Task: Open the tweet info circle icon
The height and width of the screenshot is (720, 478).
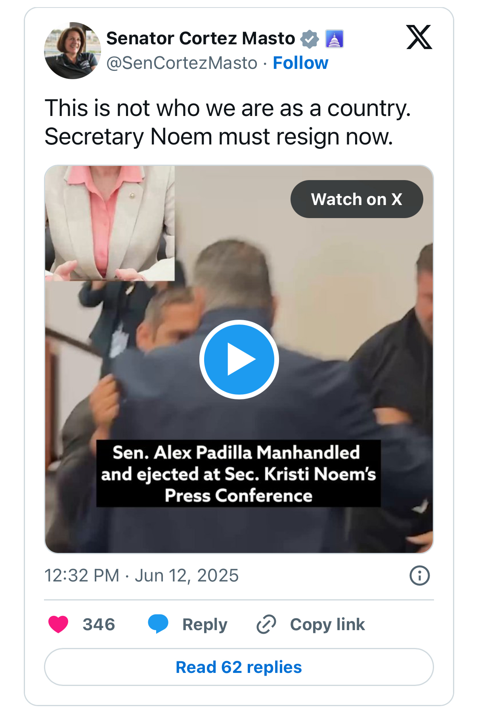Action: (419, 575)
